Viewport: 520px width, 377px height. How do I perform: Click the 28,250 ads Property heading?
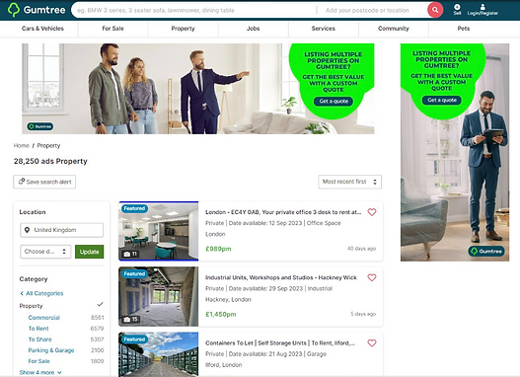point(50,161)
